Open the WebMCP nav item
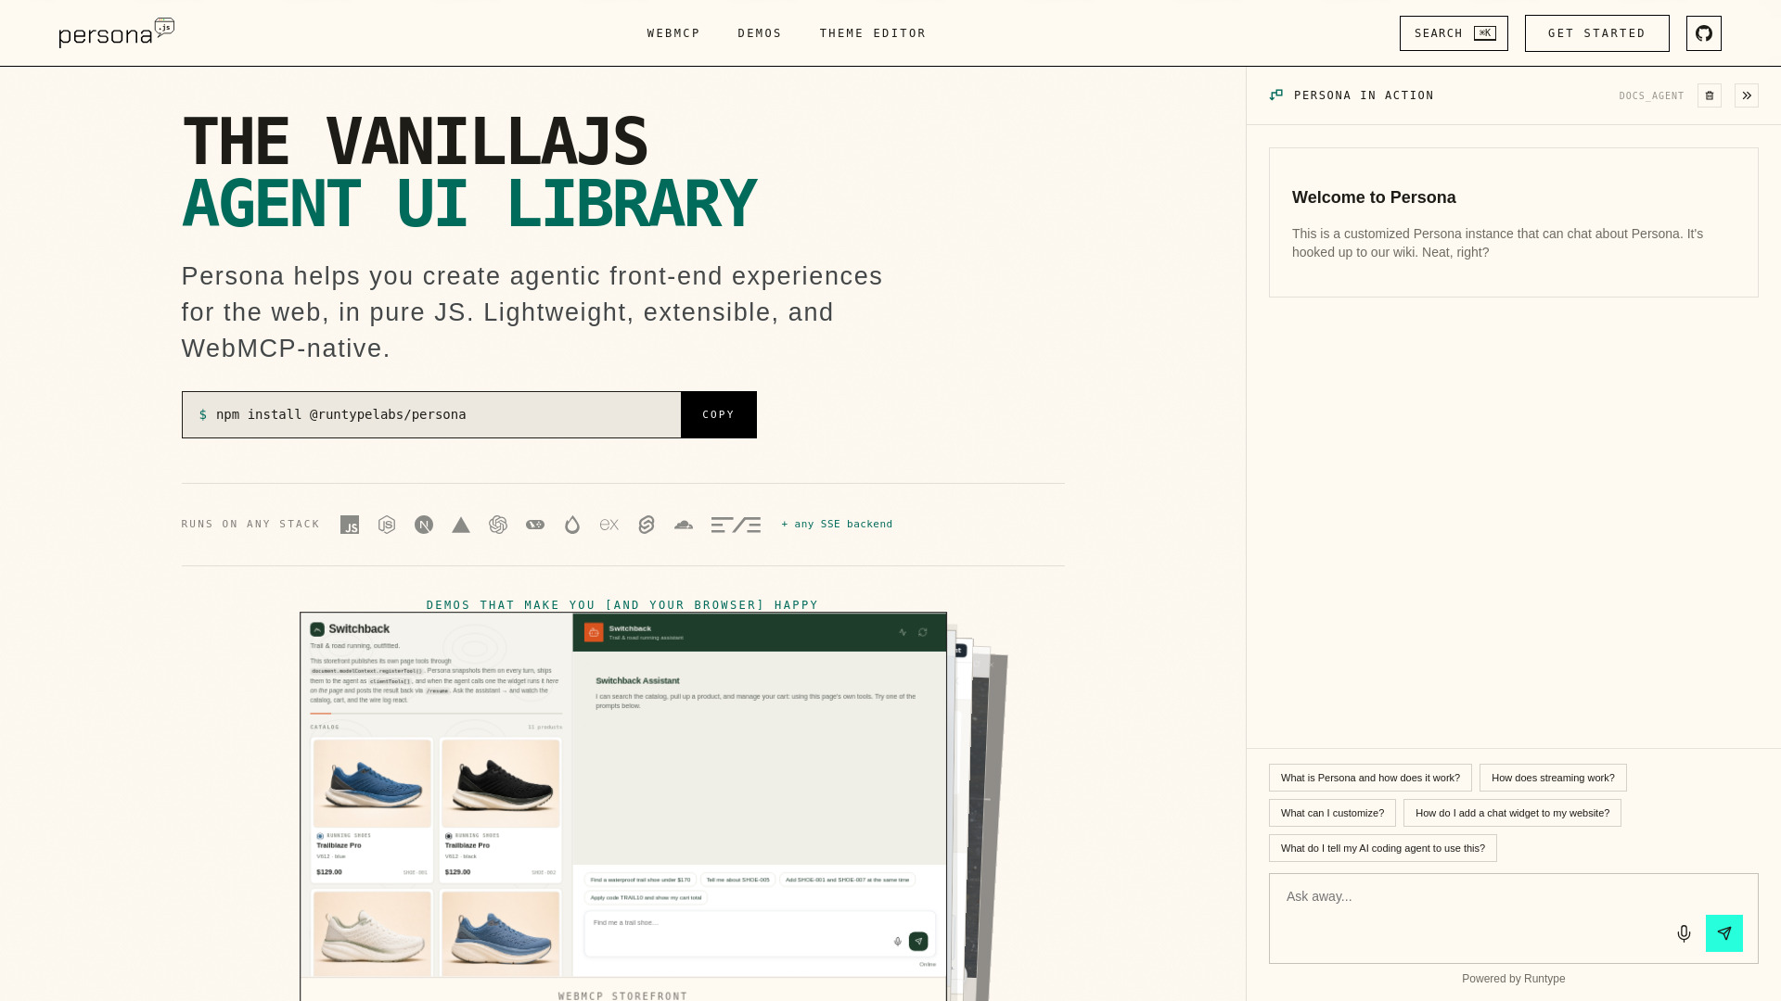The height and width of the screenshot is (1001, 1781). click(x=673, y=33)
